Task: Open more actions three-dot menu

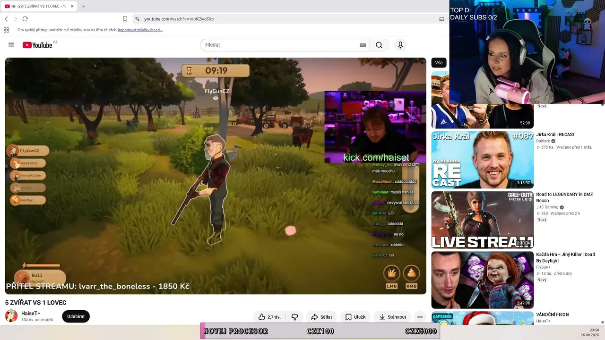Action: click(x=420, y=317)
